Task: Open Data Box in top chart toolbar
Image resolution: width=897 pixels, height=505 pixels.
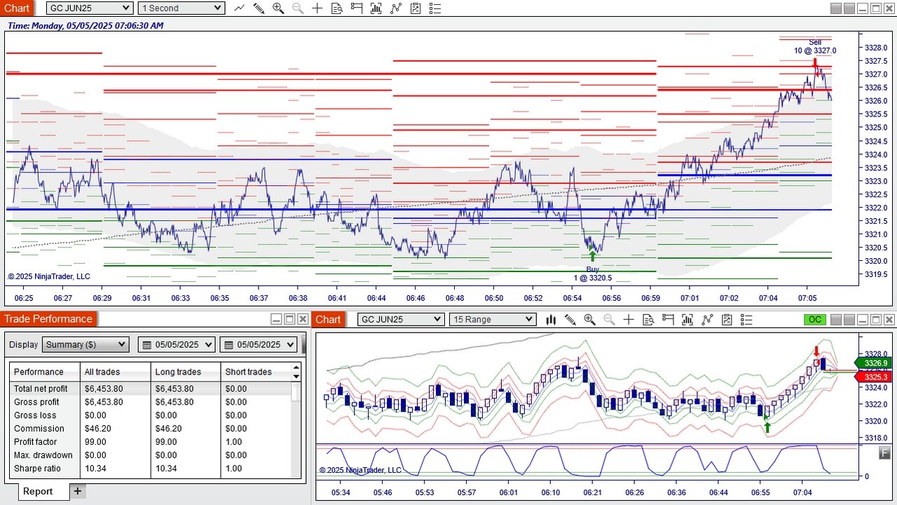Action: (x=337, y=8)
